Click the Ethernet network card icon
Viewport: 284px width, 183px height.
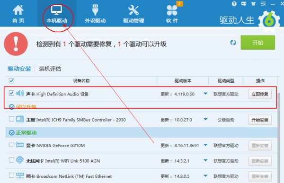20,175
